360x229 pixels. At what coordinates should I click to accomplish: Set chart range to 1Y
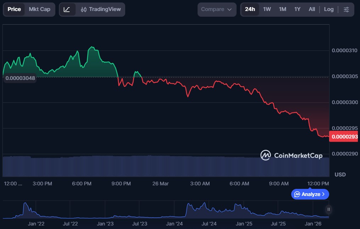point(297,10)
